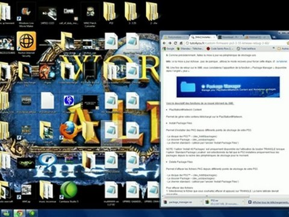Open the blank white document desktop file

pos(48,102)
